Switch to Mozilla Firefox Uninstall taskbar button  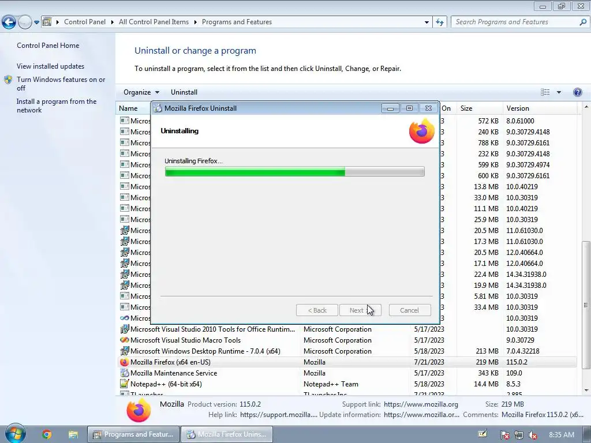click(227, 435)
